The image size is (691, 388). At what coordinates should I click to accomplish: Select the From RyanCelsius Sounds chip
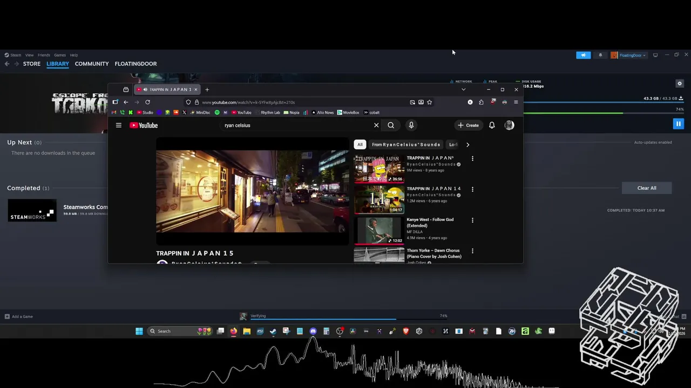tap(406, 144)
